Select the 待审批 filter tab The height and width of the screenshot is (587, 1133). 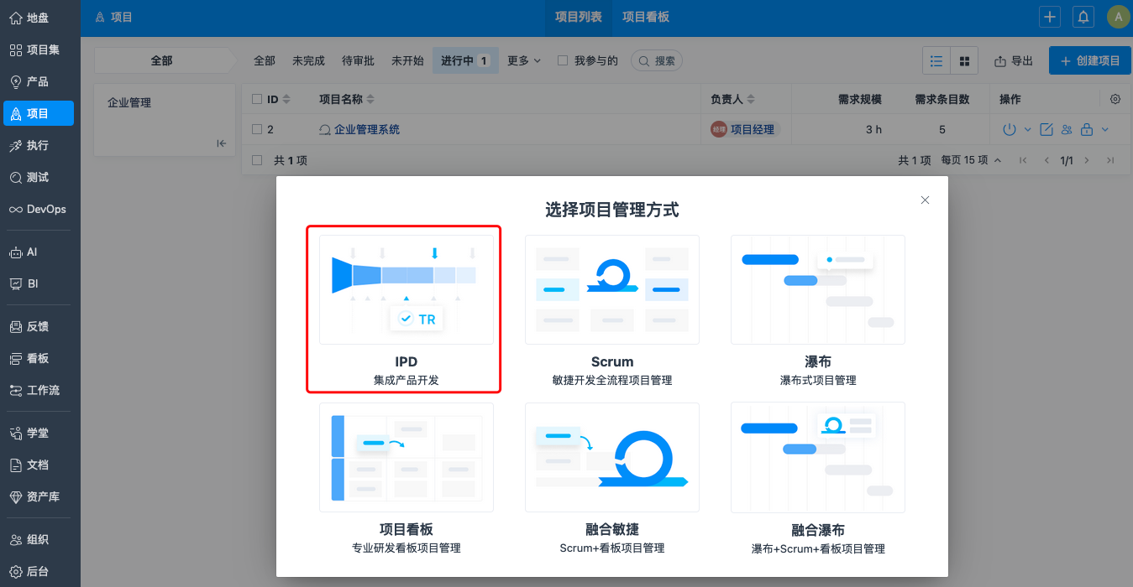[x=358, y=60]
